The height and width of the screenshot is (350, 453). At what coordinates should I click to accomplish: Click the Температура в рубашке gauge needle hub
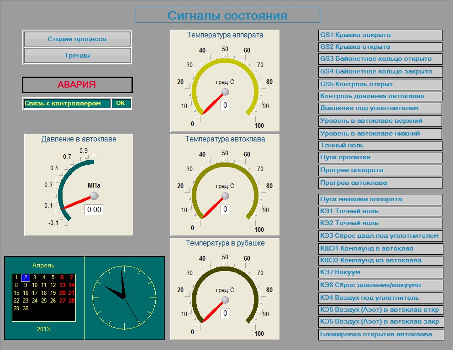[x=225, y=300]
